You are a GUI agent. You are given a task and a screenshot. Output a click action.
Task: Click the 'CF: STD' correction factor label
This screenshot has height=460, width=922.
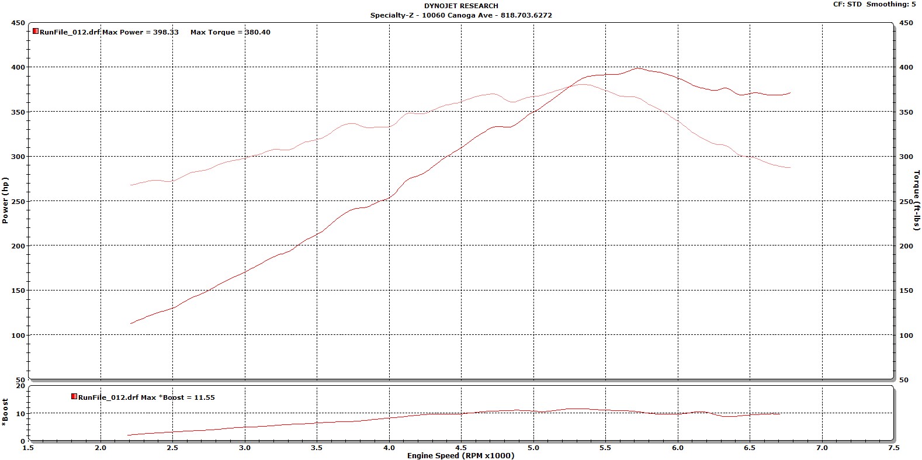[x=847, y=4]
